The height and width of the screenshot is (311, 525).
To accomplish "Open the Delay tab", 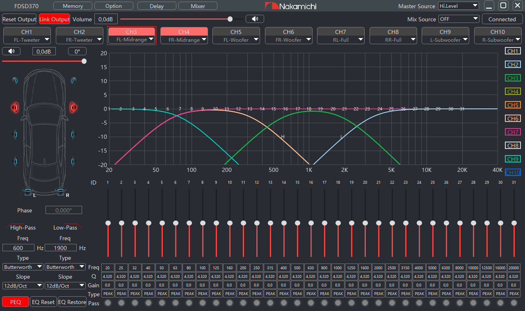I will 157,6.
